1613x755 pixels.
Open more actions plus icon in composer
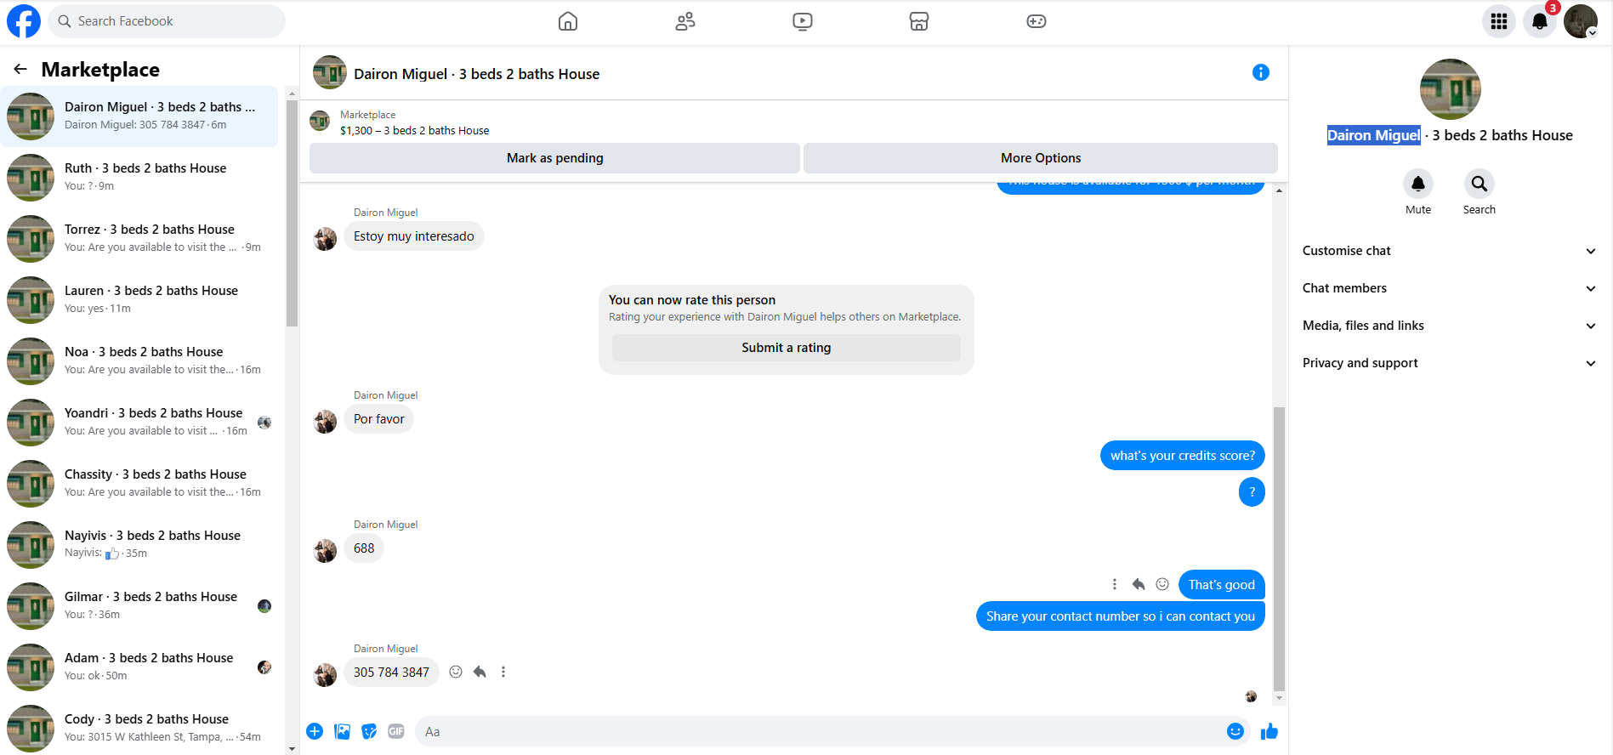315,731
